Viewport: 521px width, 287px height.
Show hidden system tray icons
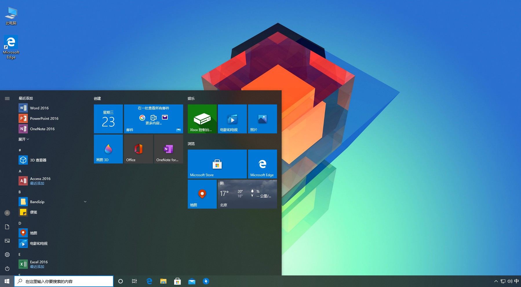[496, 281]
